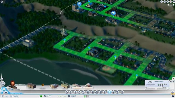Open the Water faucet menu
175x98 pixels.
[79, 92]
